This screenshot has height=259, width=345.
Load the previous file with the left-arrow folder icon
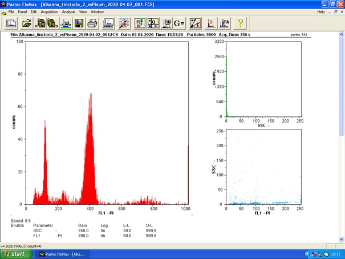click(x=40, y=23)
